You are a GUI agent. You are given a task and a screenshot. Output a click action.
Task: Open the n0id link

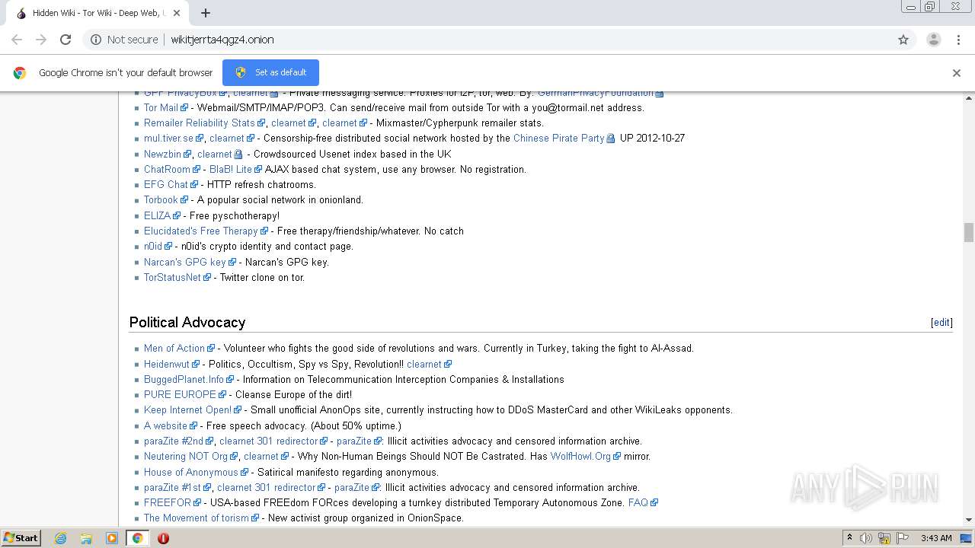point(153,246)
